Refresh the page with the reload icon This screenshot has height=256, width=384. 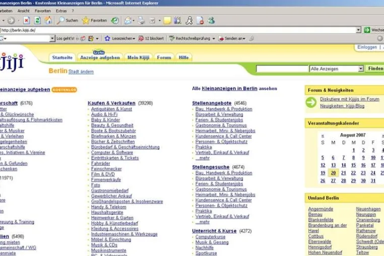point(37,21)
